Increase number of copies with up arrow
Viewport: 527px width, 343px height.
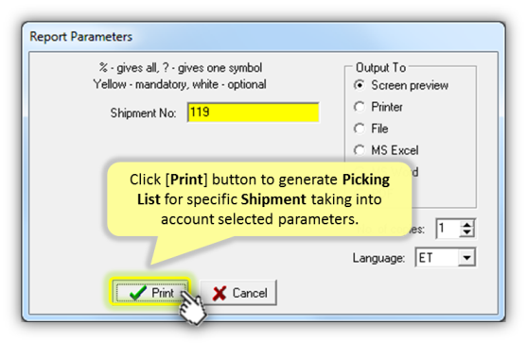(x=466, y=225)
